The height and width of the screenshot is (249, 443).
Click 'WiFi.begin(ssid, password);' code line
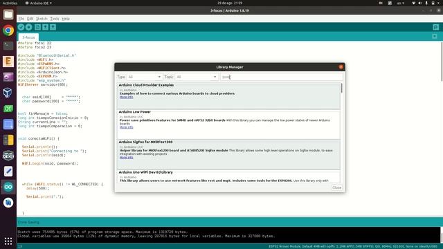pos(50,163)
